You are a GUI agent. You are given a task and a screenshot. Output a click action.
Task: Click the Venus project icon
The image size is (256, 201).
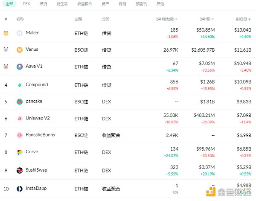(x=20, y=50)
